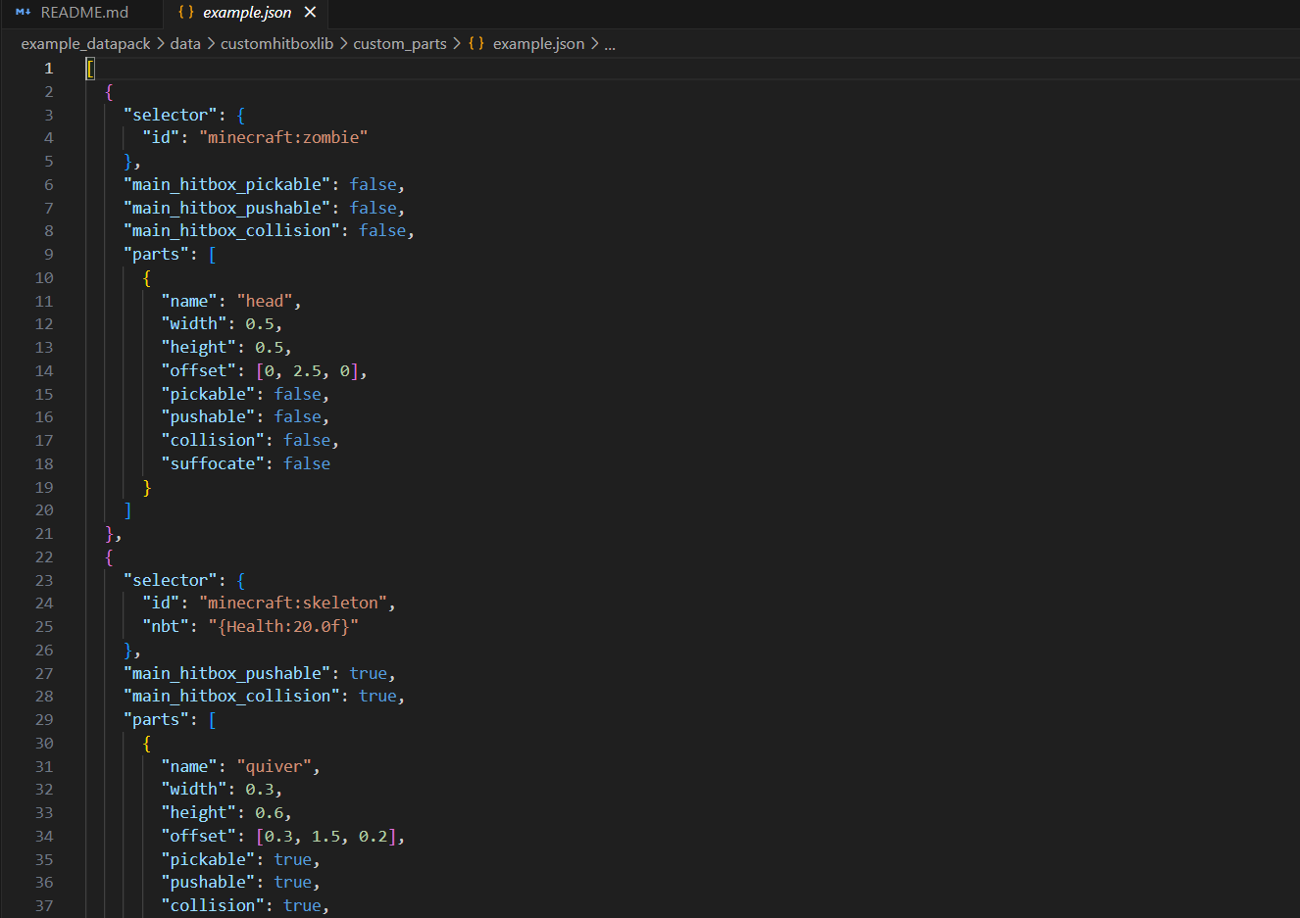The height and width of the screenshot is (918, 1300).
Task: Click the "selector" key on line 23
Action: [x=171, y=581]
